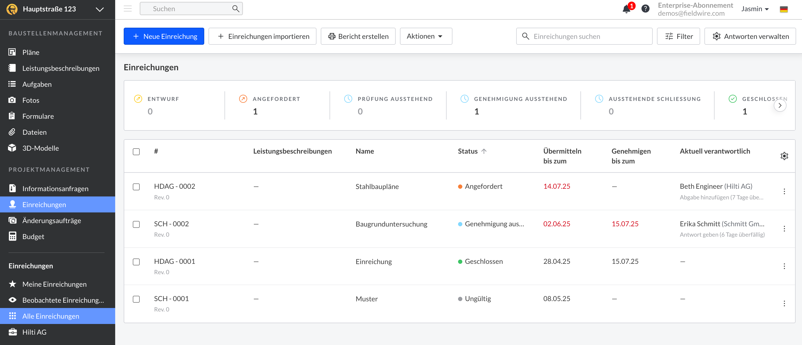Screen dimensions: 802x345
Task: Check the HDAG - 0001 row checkbox
Action: [x=136, y=262]
